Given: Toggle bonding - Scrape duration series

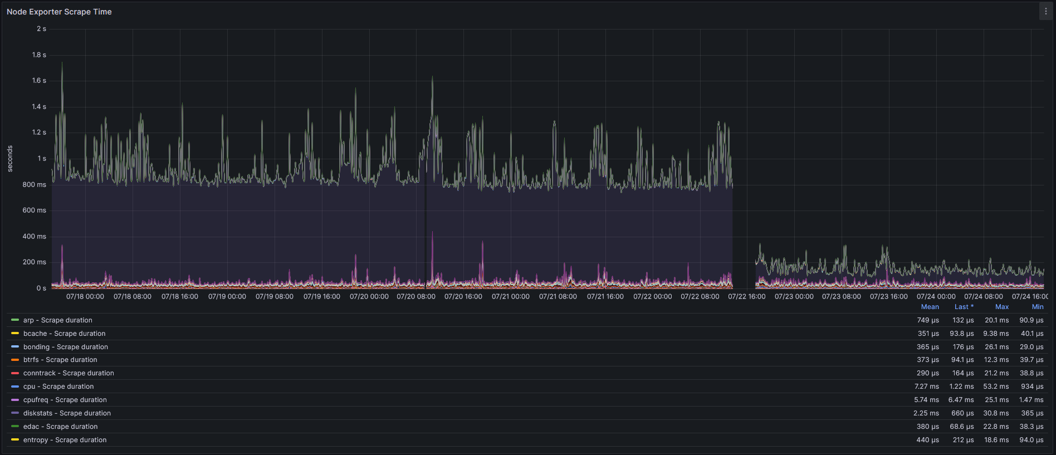Looking at the screenshot, I should click(65, 347).
